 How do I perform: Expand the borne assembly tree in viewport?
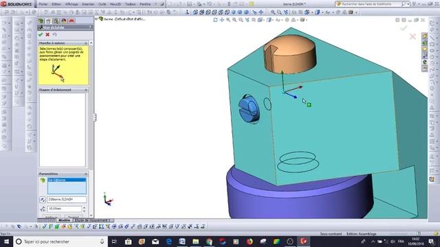[96, 19]
